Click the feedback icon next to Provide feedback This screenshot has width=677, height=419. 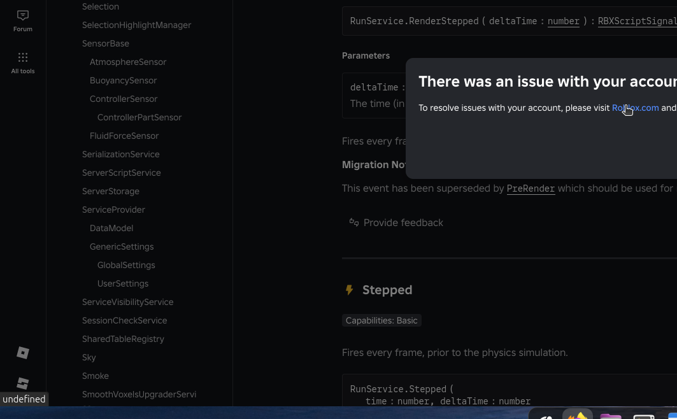click(x=354, y=222)
